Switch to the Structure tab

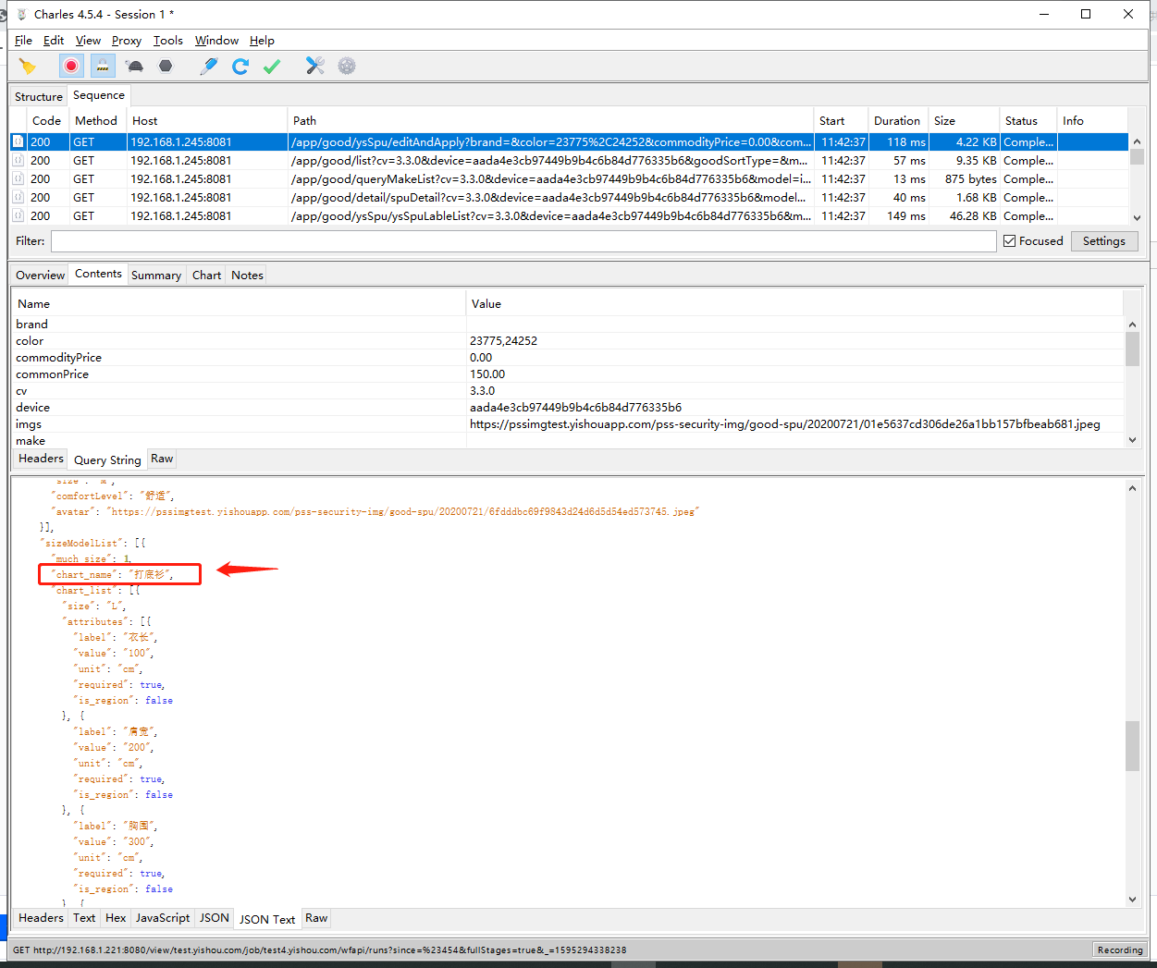(39, 96)
